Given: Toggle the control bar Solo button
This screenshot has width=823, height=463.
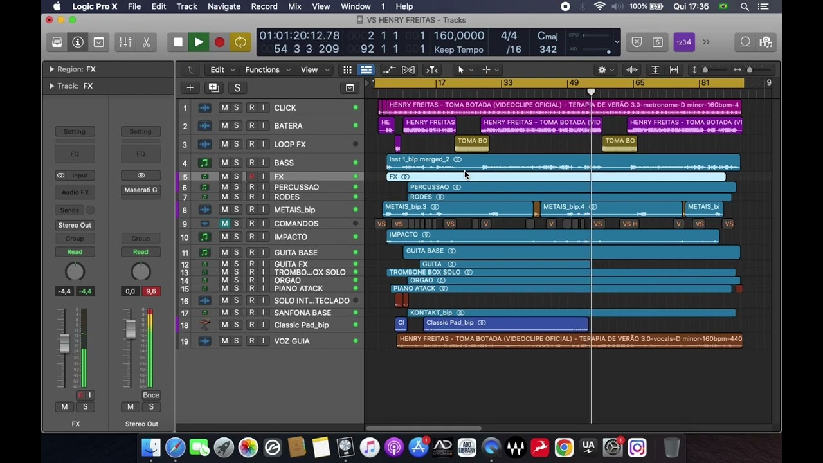Looking at the screenshot, I should [x=657, y=42].
